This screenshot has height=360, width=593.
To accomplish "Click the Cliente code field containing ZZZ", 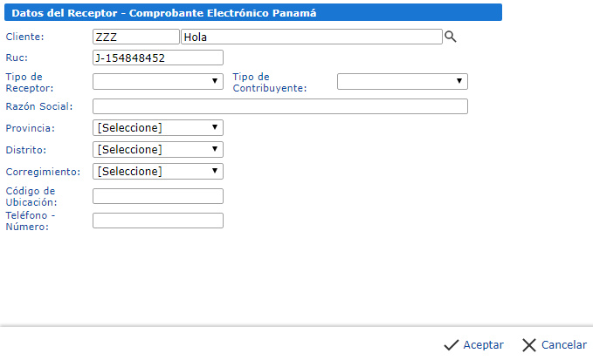I will (135, 37).
